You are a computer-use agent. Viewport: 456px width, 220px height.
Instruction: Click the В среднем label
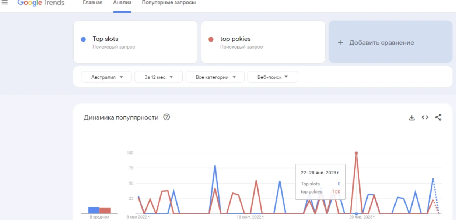pos(99,217)
